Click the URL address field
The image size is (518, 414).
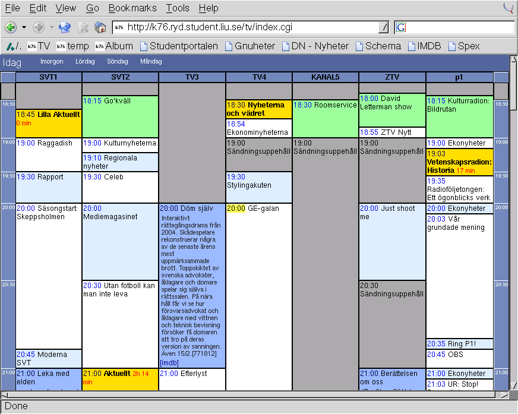(252, 27)
